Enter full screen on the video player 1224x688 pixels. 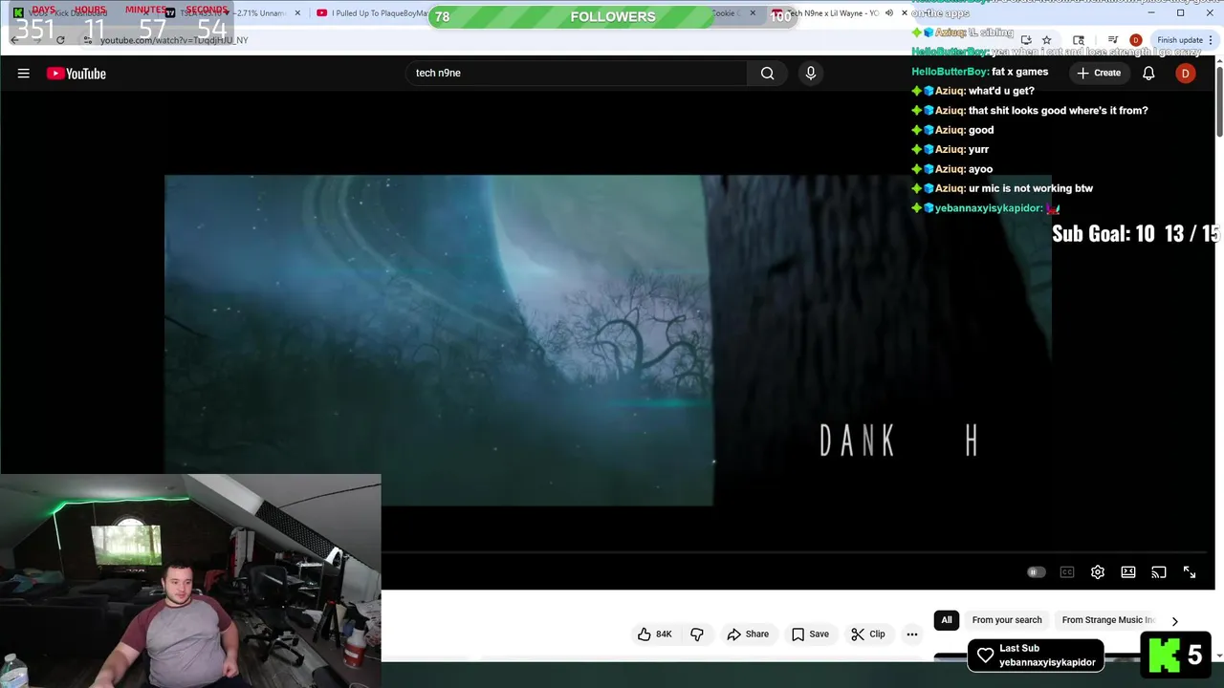(1190, 572)
